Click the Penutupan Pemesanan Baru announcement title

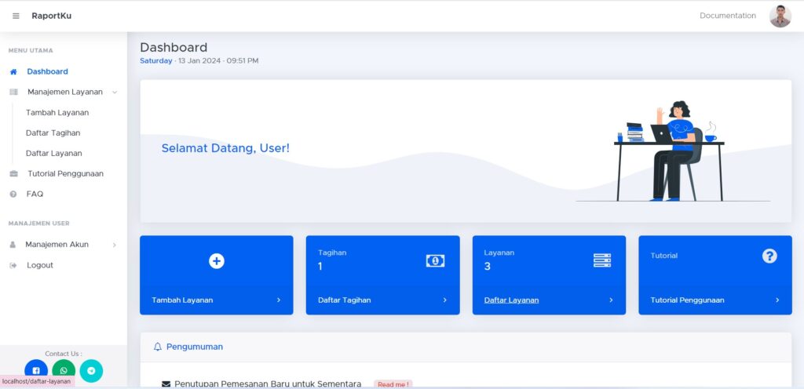pos(268,384)
